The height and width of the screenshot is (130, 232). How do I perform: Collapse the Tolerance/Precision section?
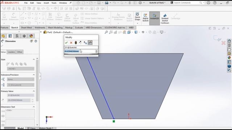click(x=34, y=75)
